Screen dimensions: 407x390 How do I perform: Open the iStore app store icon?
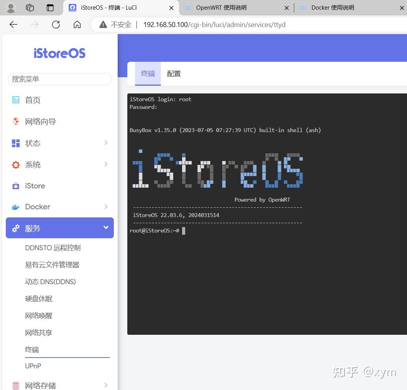click(15, 186)
